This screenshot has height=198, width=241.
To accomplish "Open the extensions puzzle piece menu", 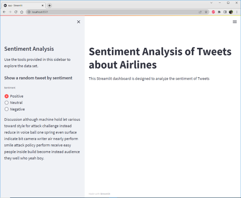I will [219, 12].
